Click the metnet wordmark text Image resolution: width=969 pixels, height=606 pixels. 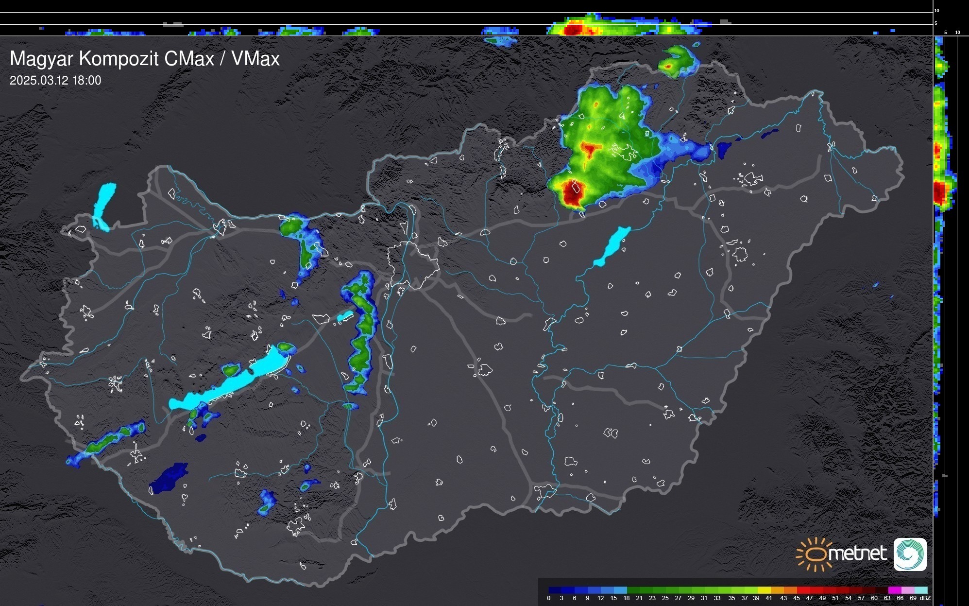pos(857,554)
